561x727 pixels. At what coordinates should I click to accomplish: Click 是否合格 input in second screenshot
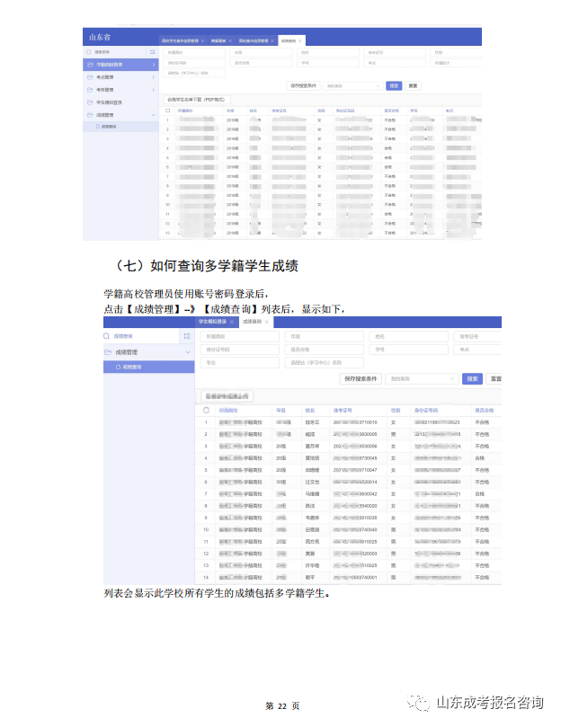[324, 350]
